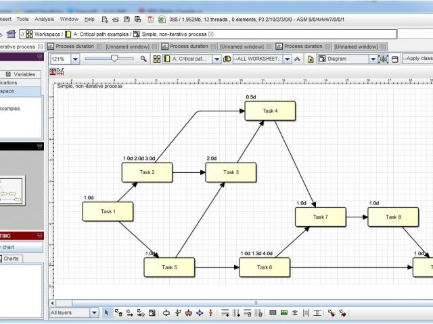Click the magnifier icon beside zoom slider
Viewport: 433px width, 324px height.
click(143, 59)
